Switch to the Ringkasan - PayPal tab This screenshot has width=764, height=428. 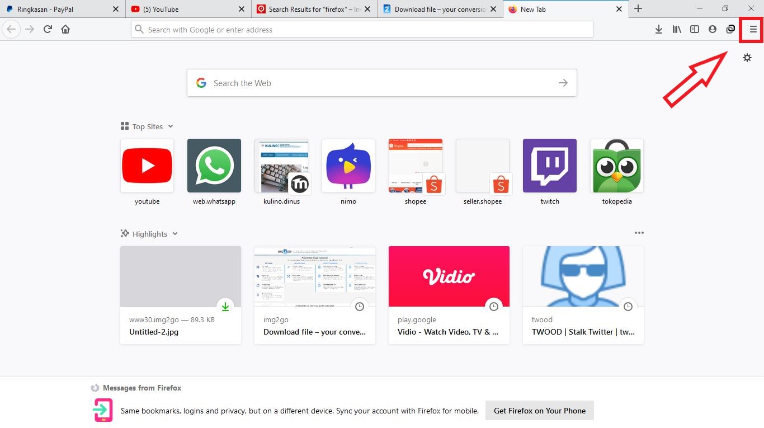click(63, 9)
